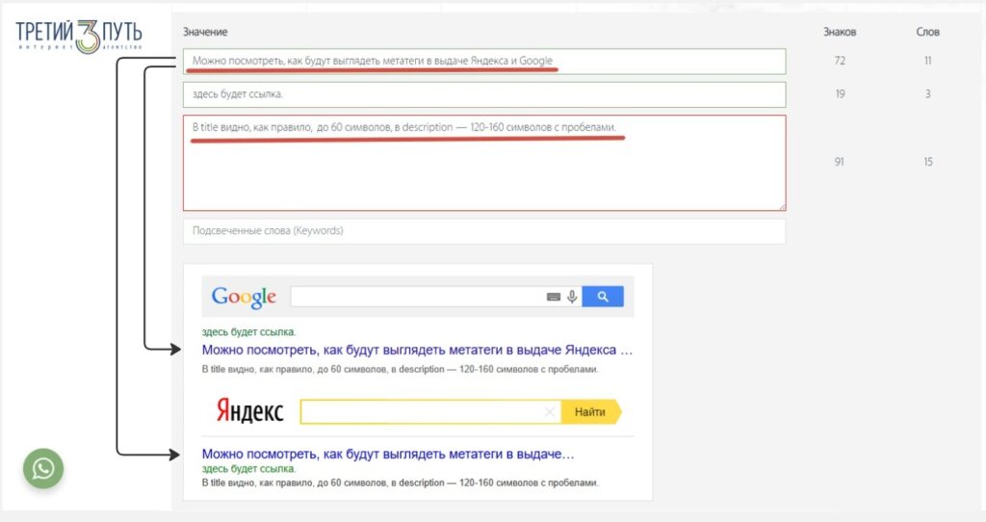Image resolution: width=986 pixels, height=522 pixels.
Task: Click the Google search magnifier button
Action: coord(603,297)
